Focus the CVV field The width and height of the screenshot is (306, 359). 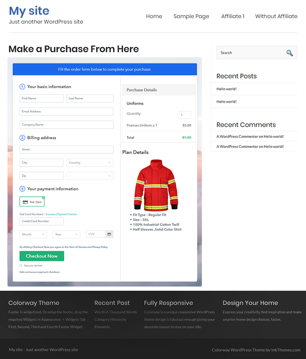point(96,234)
